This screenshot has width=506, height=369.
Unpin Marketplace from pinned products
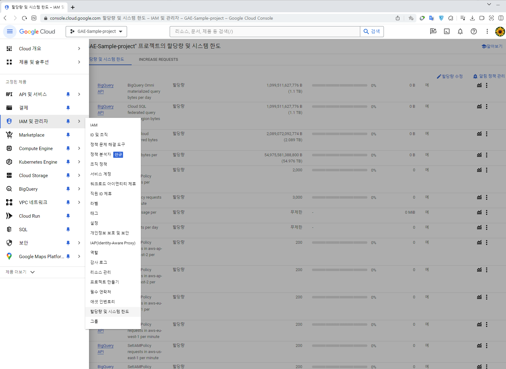pos(68,135)
